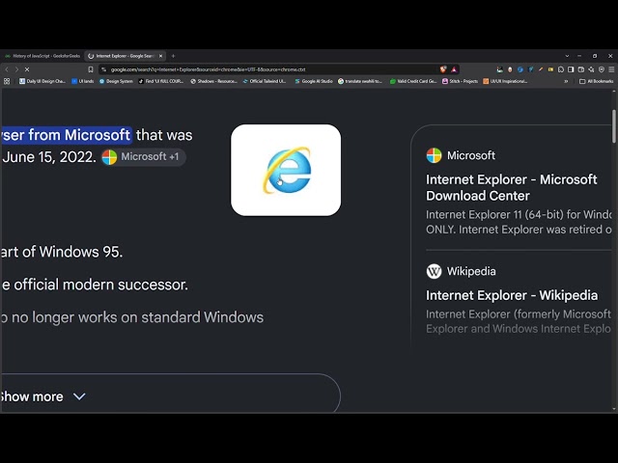Open the Daily UI Design Challenge bookmark

pos(42,81)
